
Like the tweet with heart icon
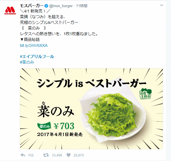tap(69, 155)
